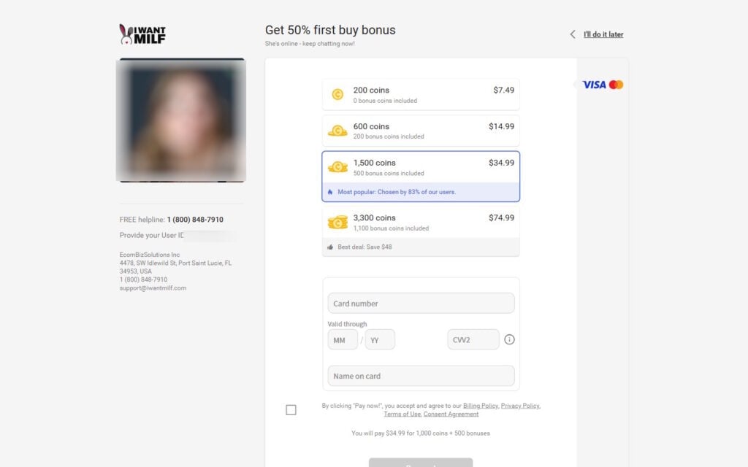
Task: Click the Best deal: Save $48 text
Action: tap(365, 247)
